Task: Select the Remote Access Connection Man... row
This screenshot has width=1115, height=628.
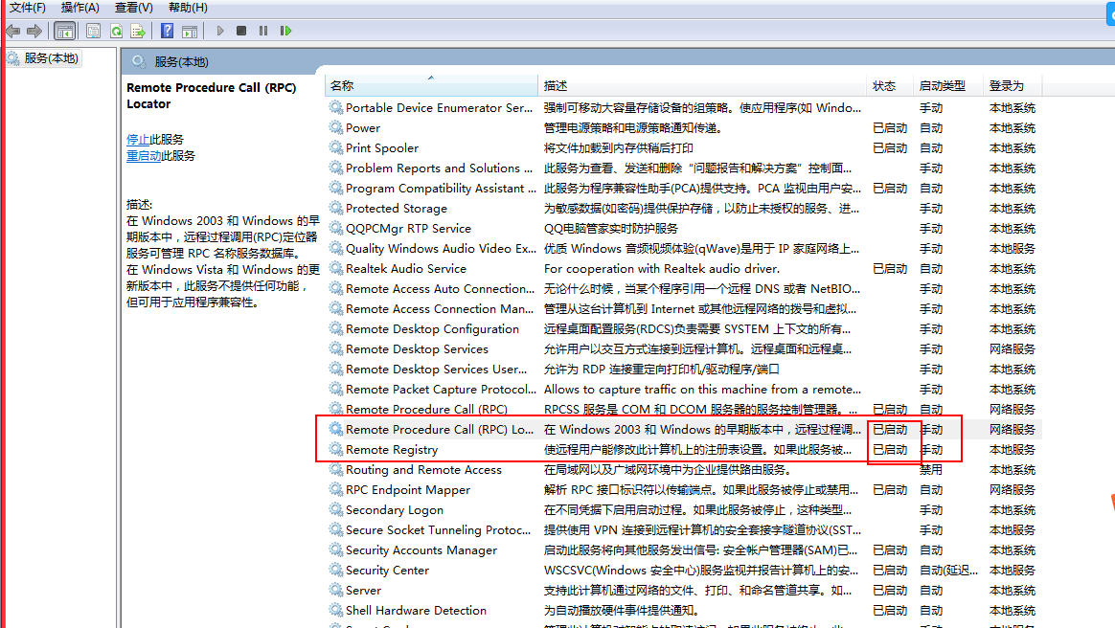Action: (683, 308)
